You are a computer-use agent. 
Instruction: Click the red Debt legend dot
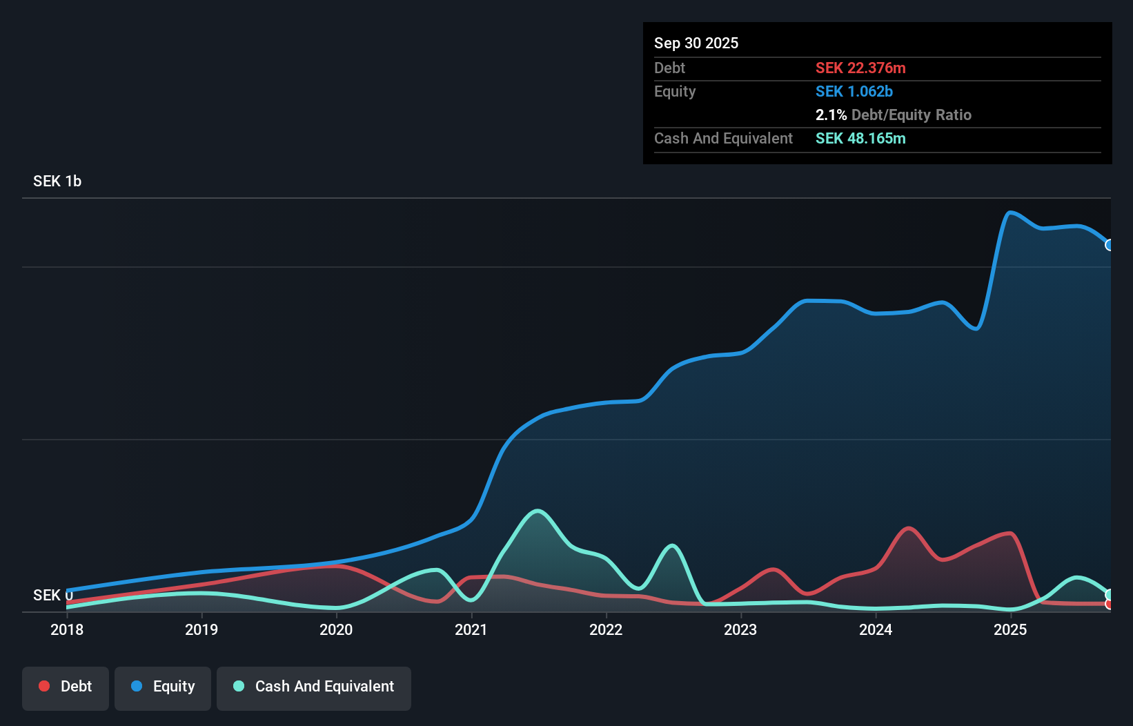point(44,686)
